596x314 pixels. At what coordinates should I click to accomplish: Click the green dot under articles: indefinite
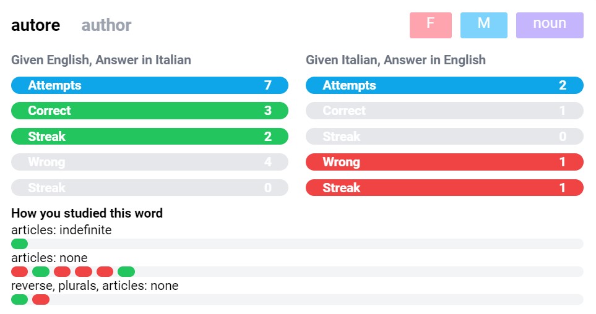[20, 244]
